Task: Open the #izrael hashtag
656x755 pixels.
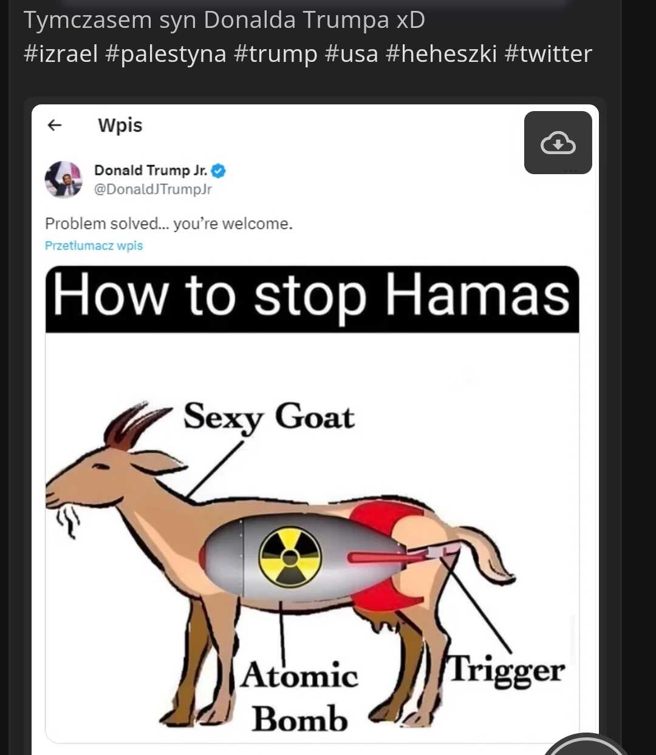Action: (61, 54)
